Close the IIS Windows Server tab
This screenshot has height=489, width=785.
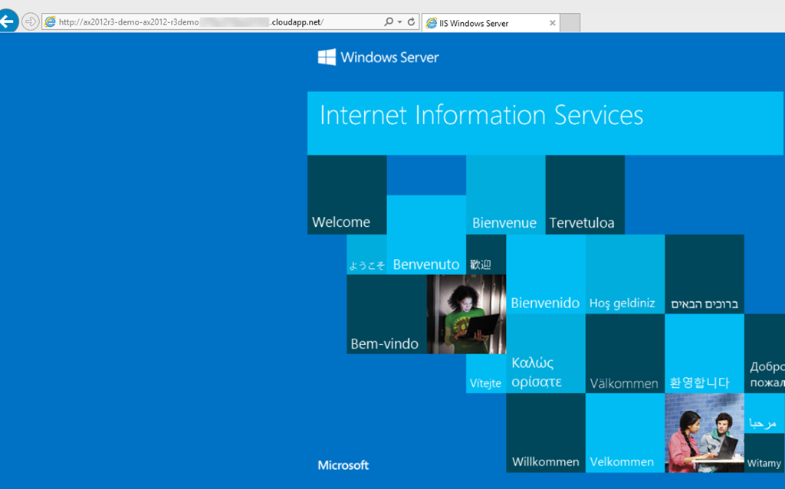point(552,23)
